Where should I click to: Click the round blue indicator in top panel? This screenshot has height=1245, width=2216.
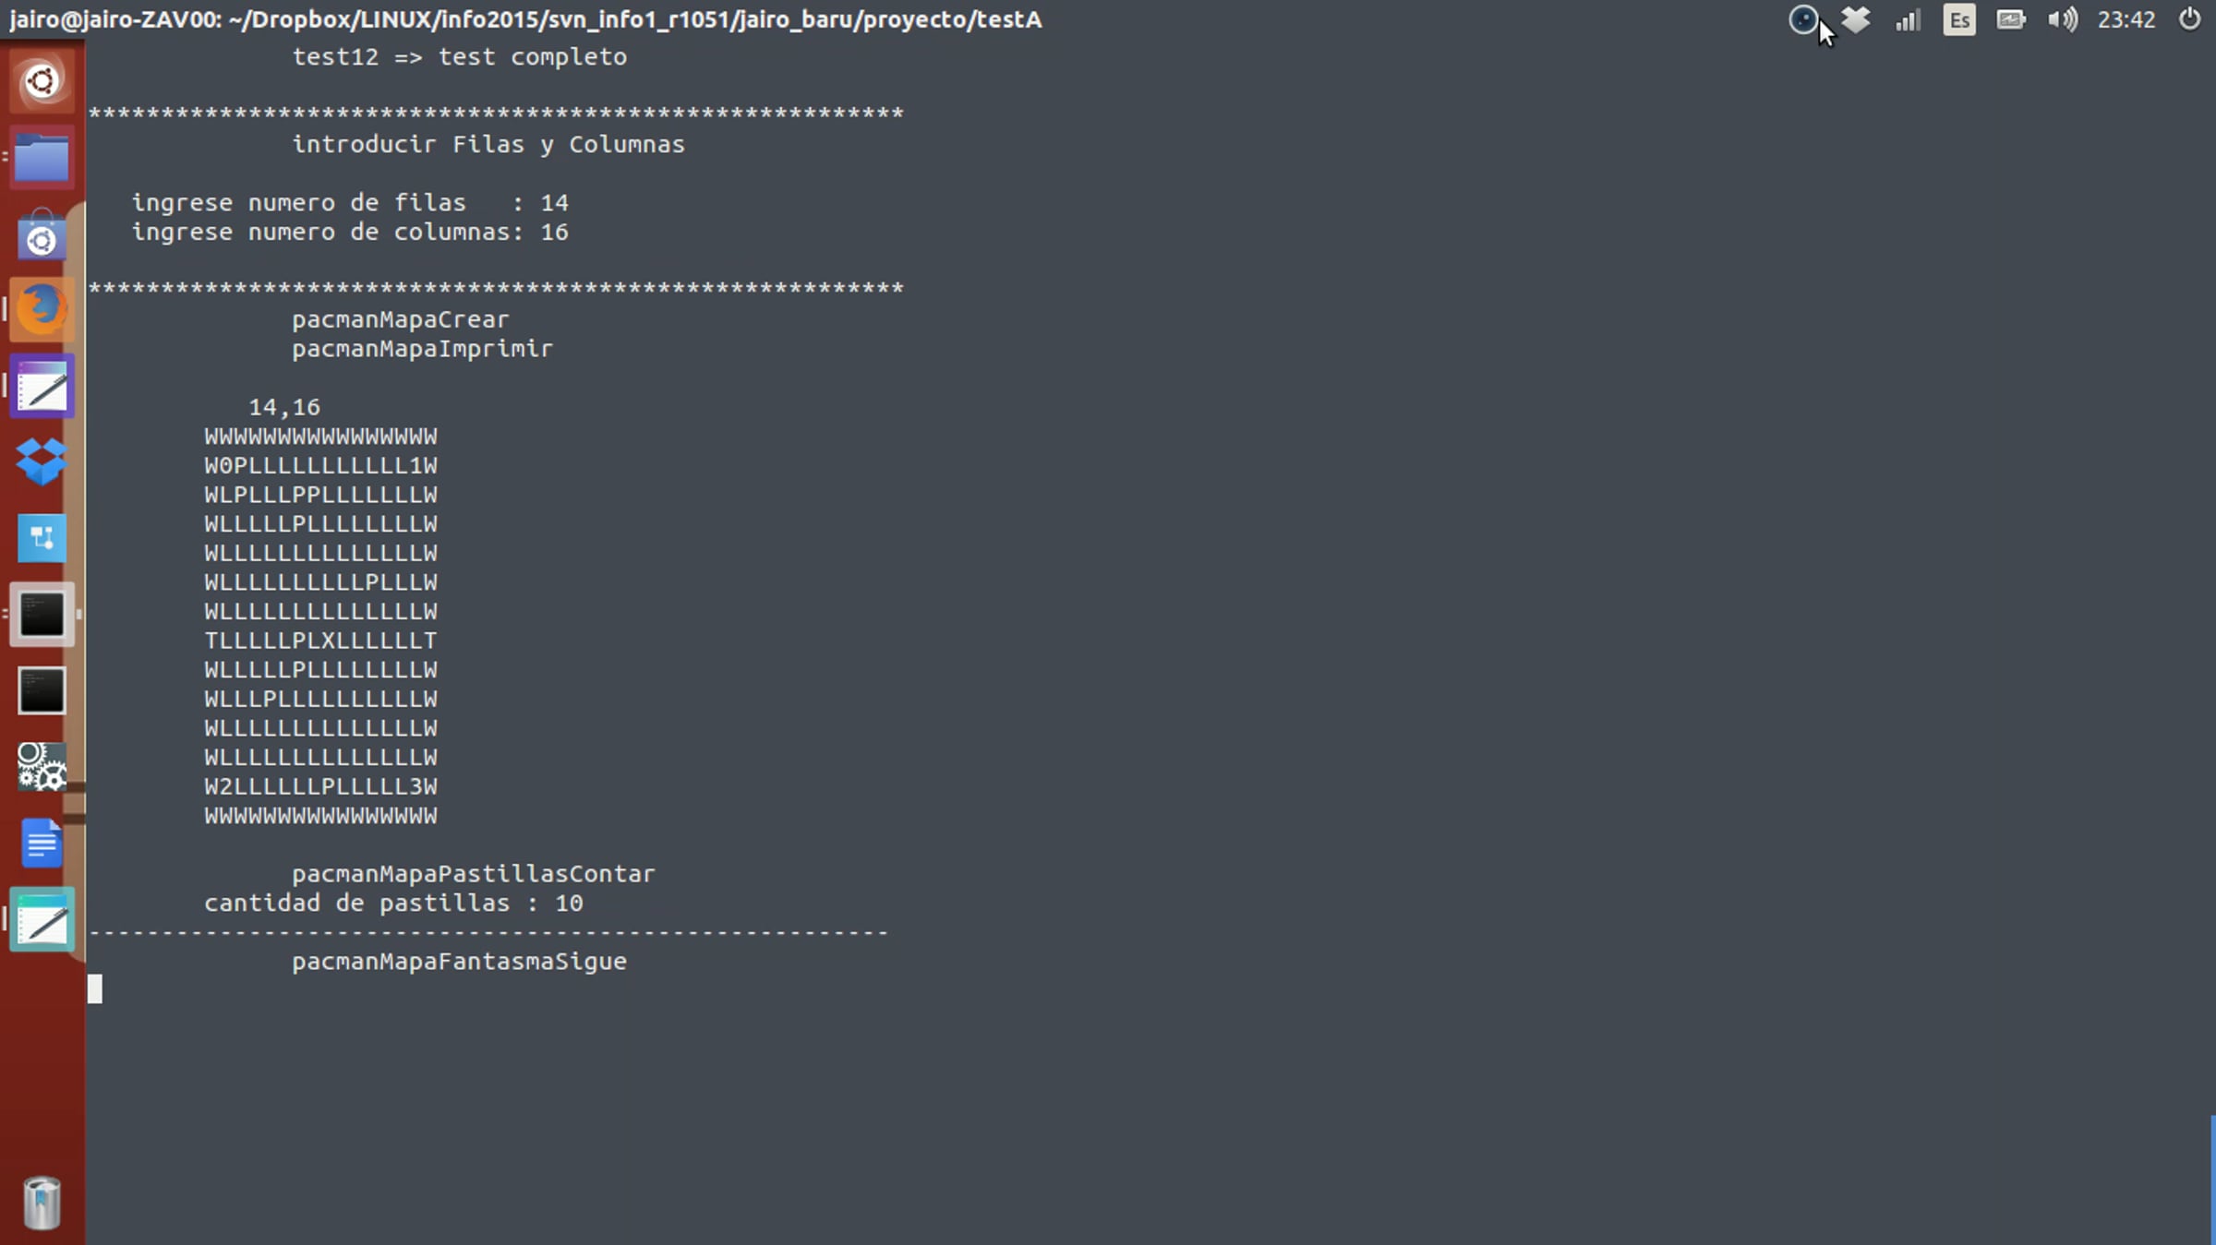pos(1802,19)
